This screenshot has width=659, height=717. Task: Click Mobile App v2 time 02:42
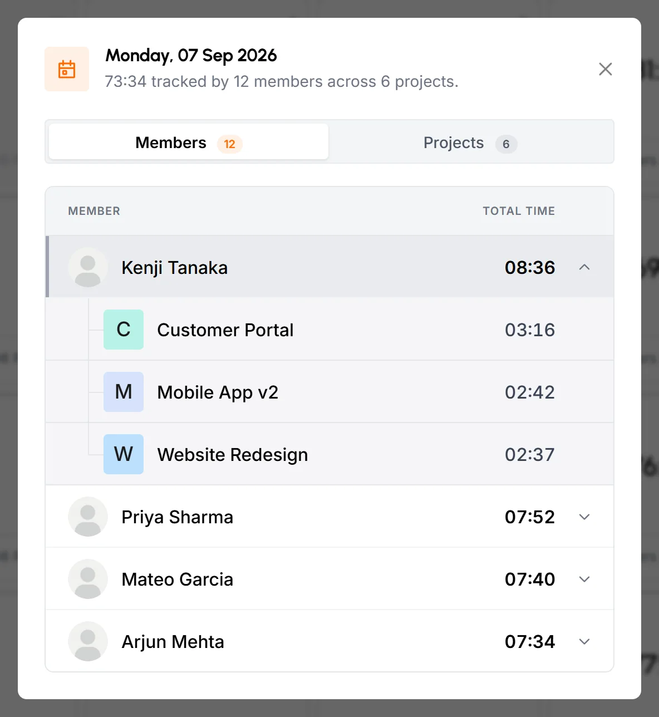530,392
